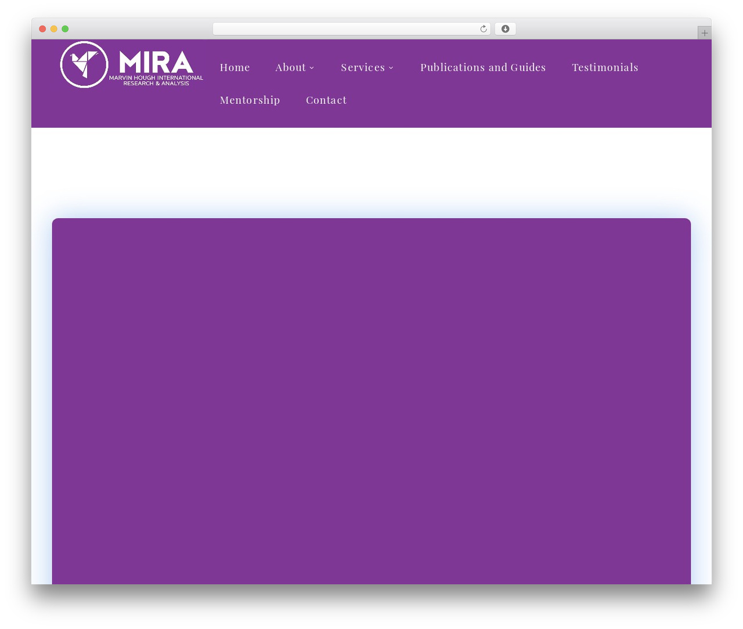This screenshot has height=629, width=743.
Task: Go to the Home page
Action: (235, 67)
